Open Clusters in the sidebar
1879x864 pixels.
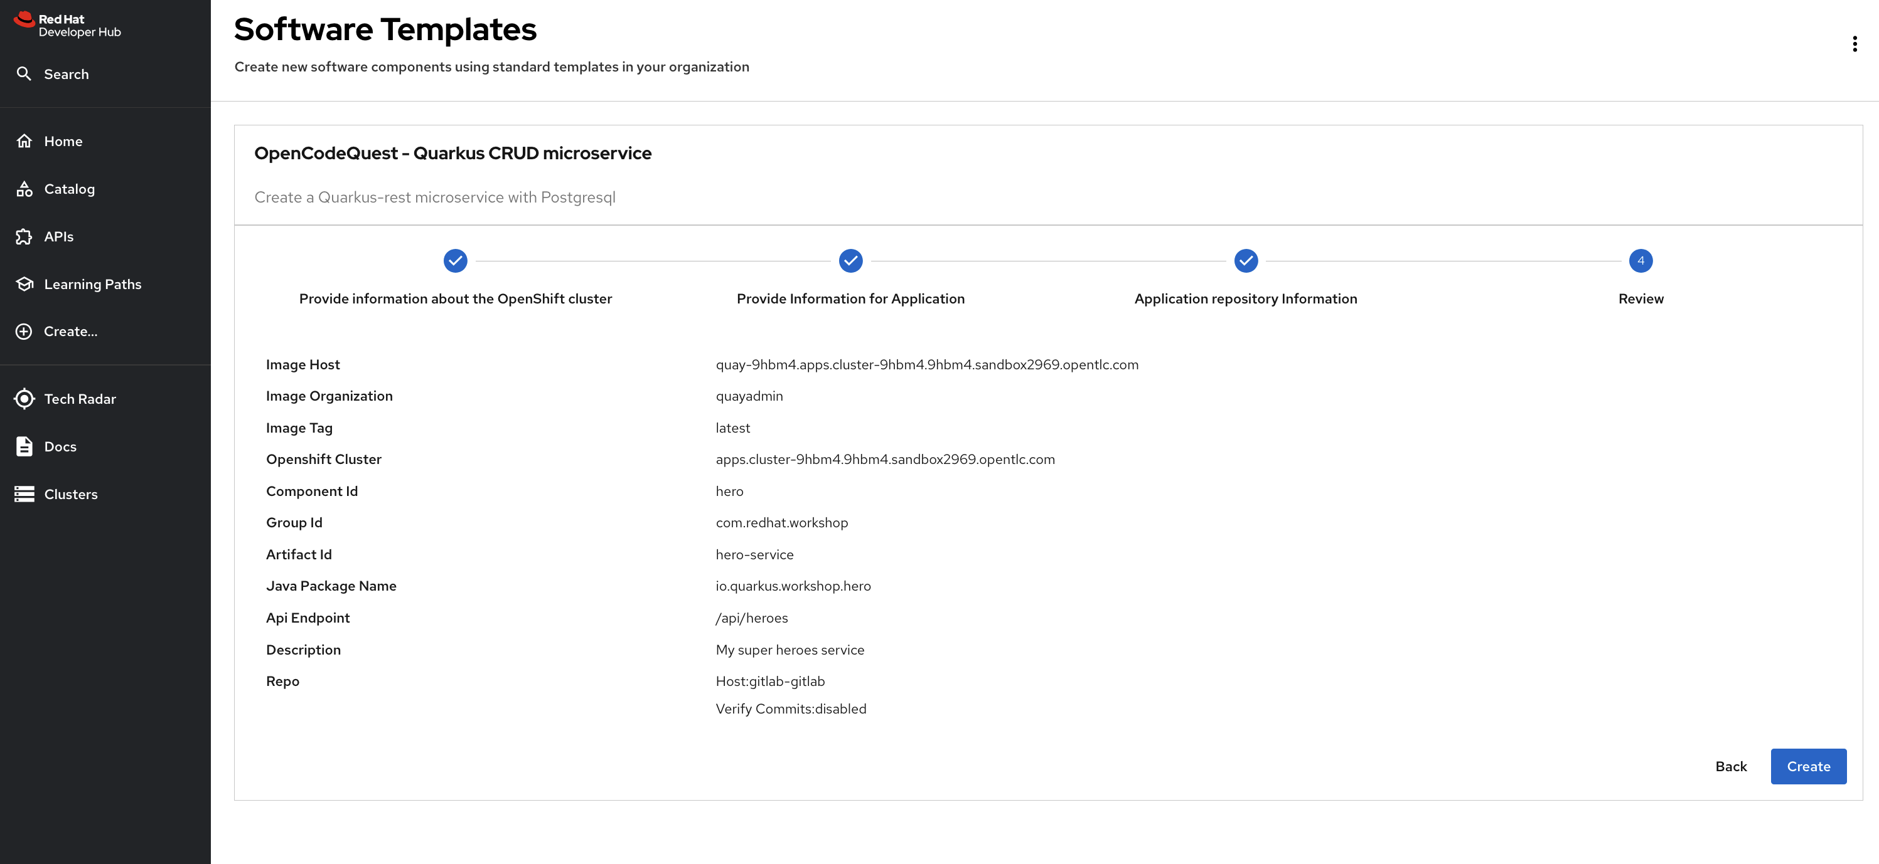105,494
